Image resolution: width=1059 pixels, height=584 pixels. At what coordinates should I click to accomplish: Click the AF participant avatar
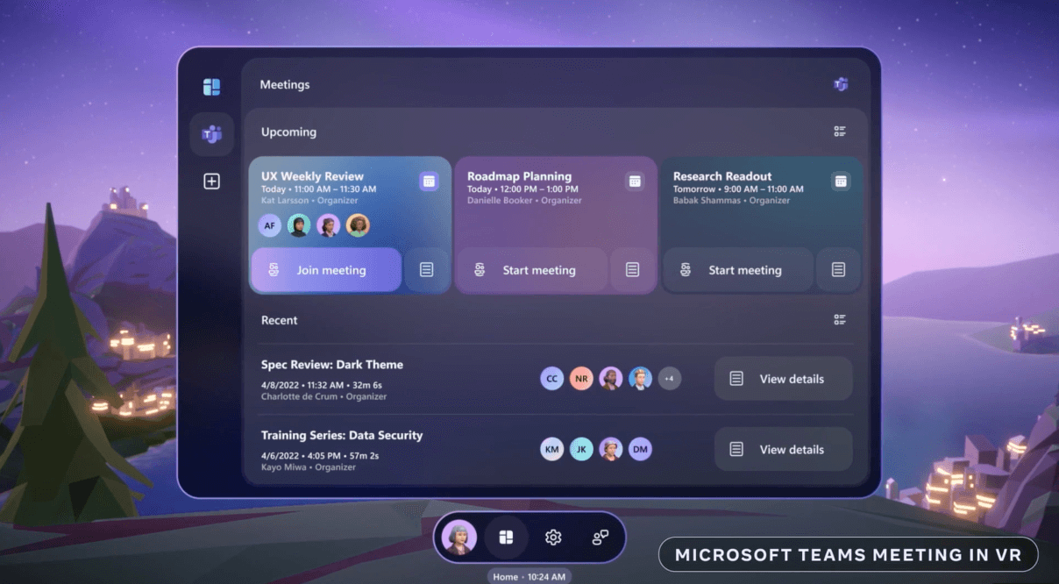(x=270, y=225)
